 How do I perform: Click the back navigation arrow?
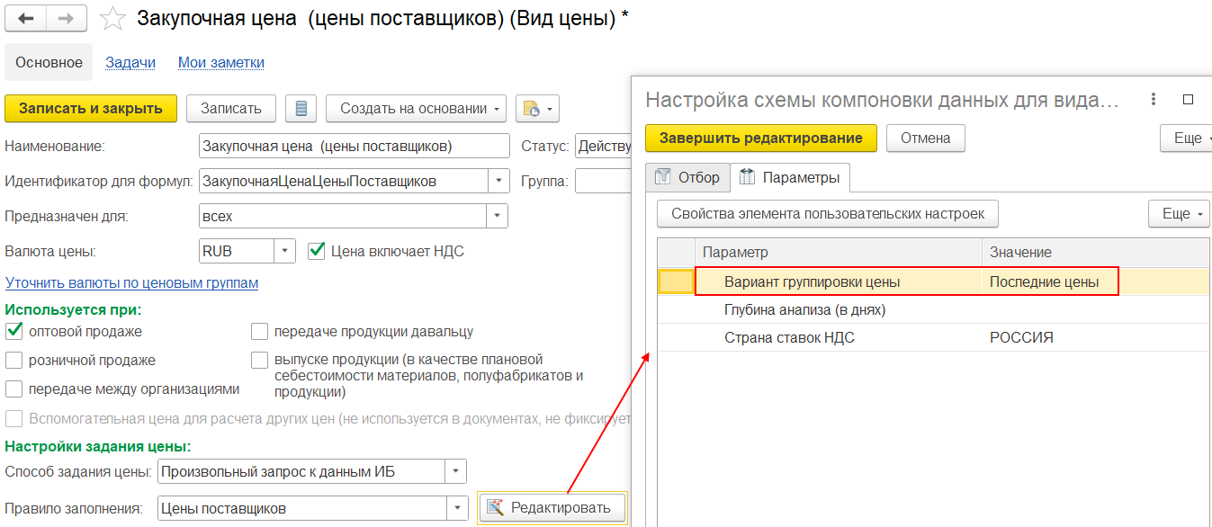pos(26,19)
